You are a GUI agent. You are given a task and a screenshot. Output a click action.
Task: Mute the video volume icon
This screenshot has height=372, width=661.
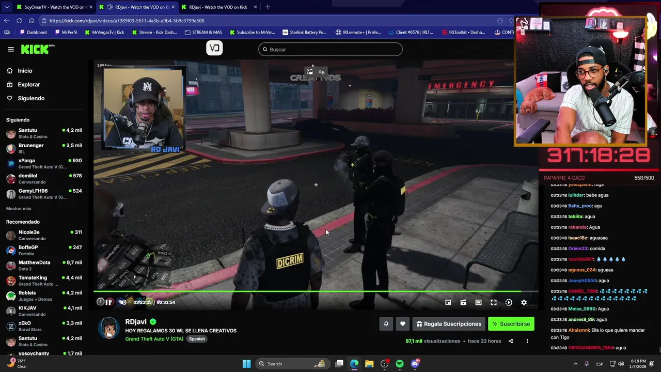[x=122, y=302]
